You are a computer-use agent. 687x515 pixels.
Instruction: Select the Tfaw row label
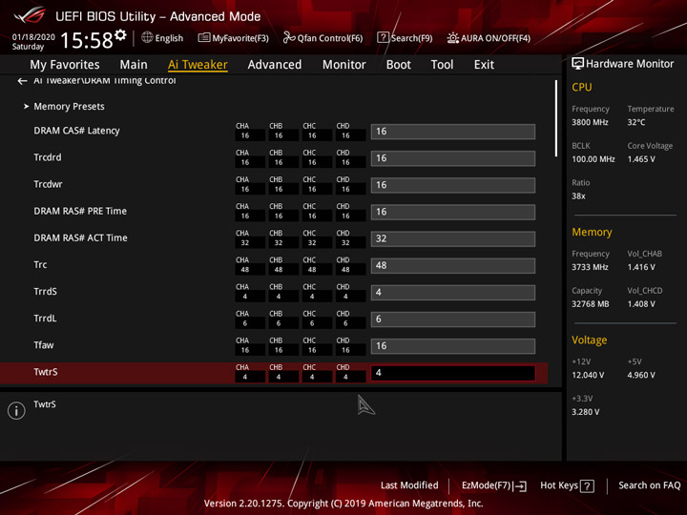click(44, 345)
